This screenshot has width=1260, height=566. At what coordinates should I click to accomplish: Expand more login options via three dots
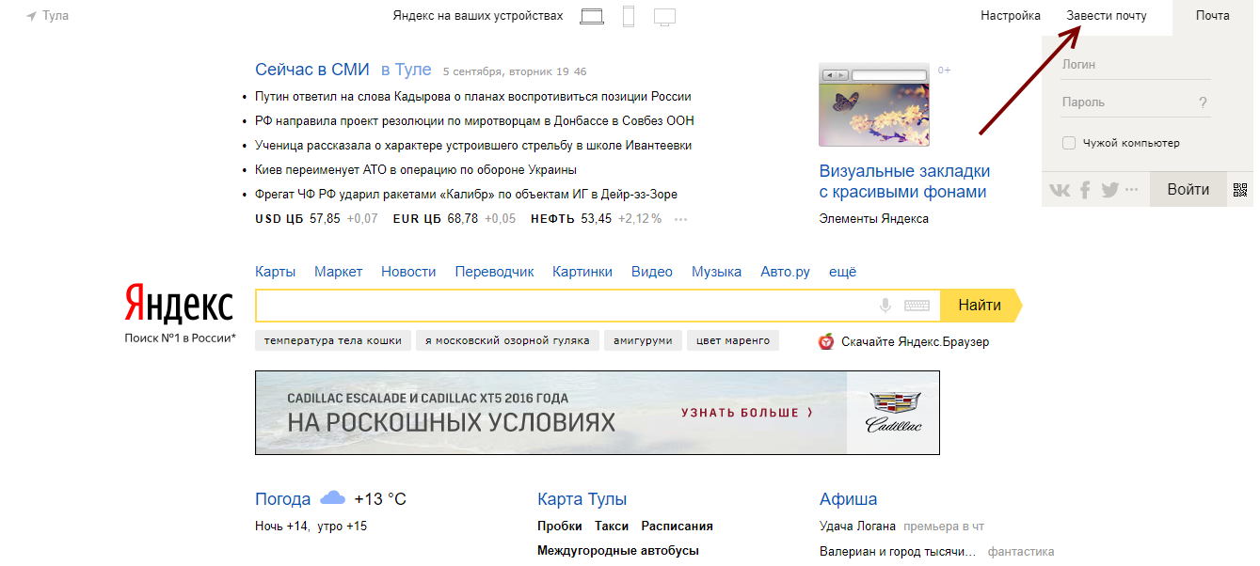(x=1131, y=190)
